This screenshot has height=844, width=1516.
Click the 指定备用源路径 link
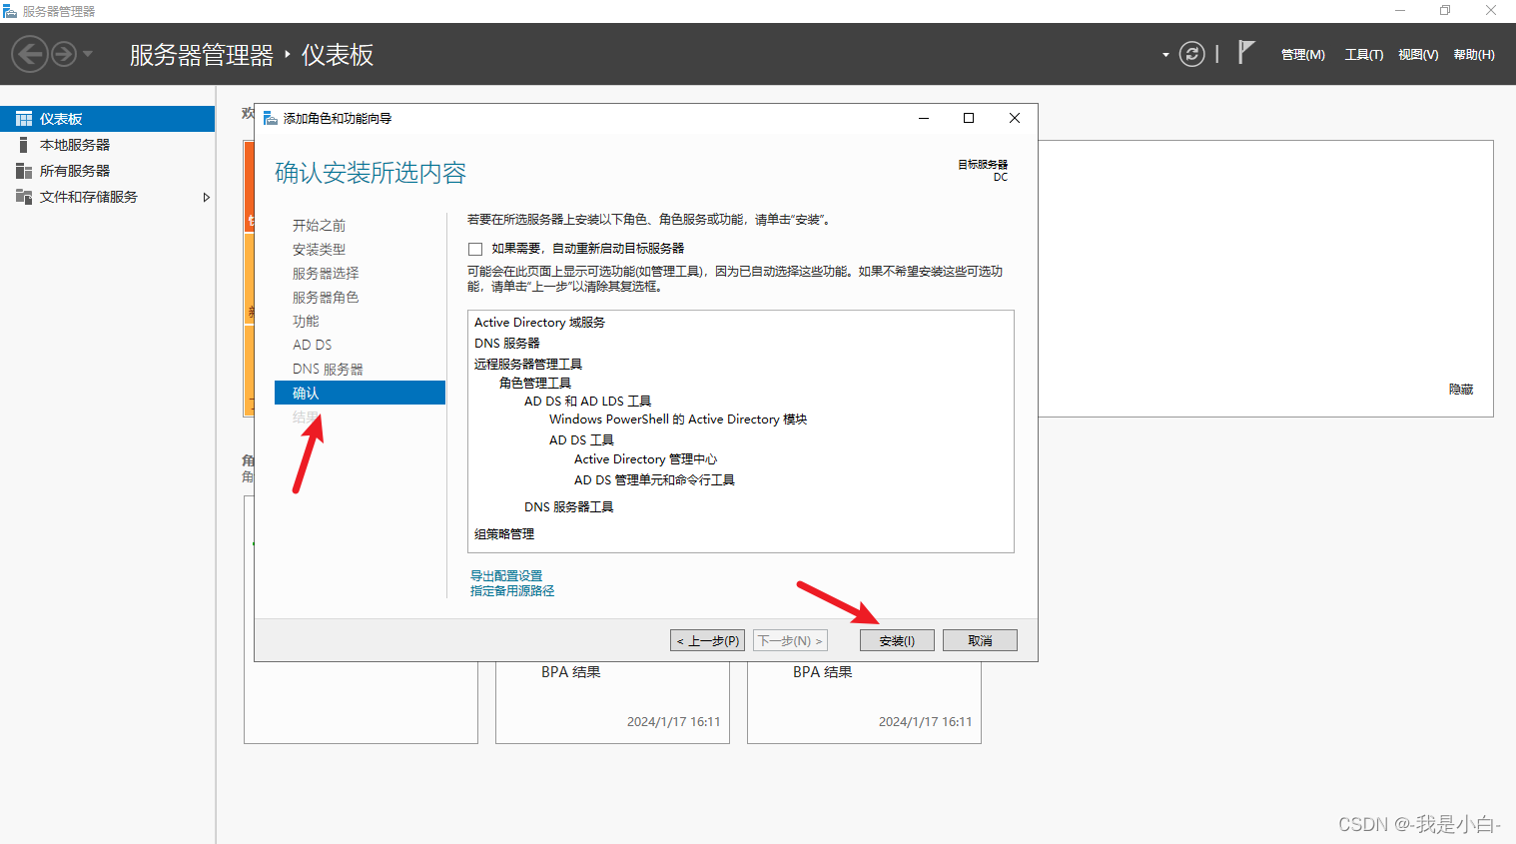pyautogui.click(x=512, y=591)
